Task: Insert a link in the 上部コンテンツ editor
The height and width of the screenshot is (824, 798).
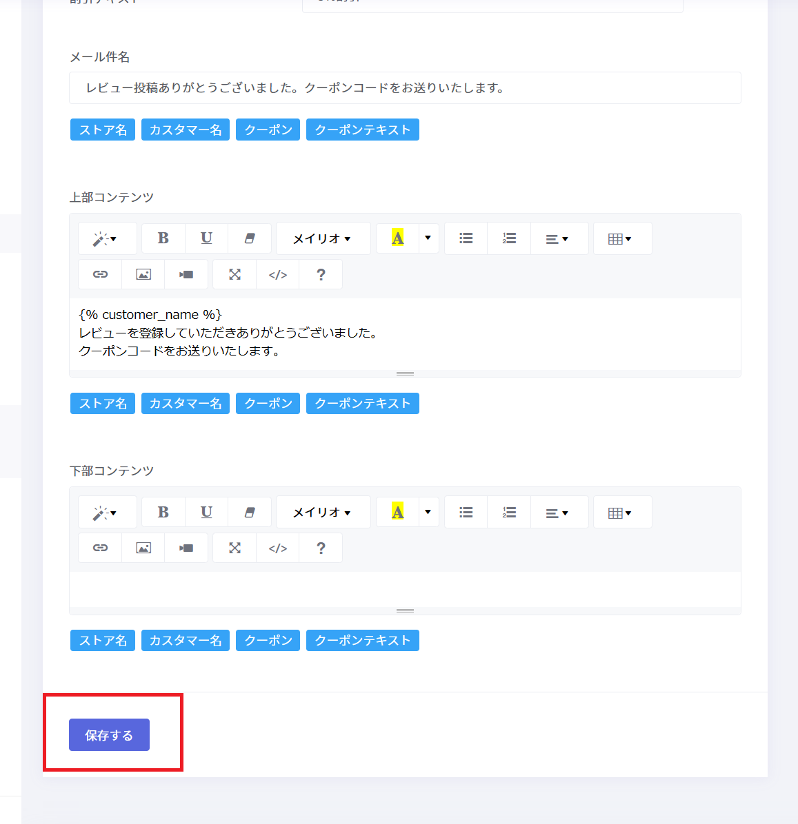Action: (100, 274)
